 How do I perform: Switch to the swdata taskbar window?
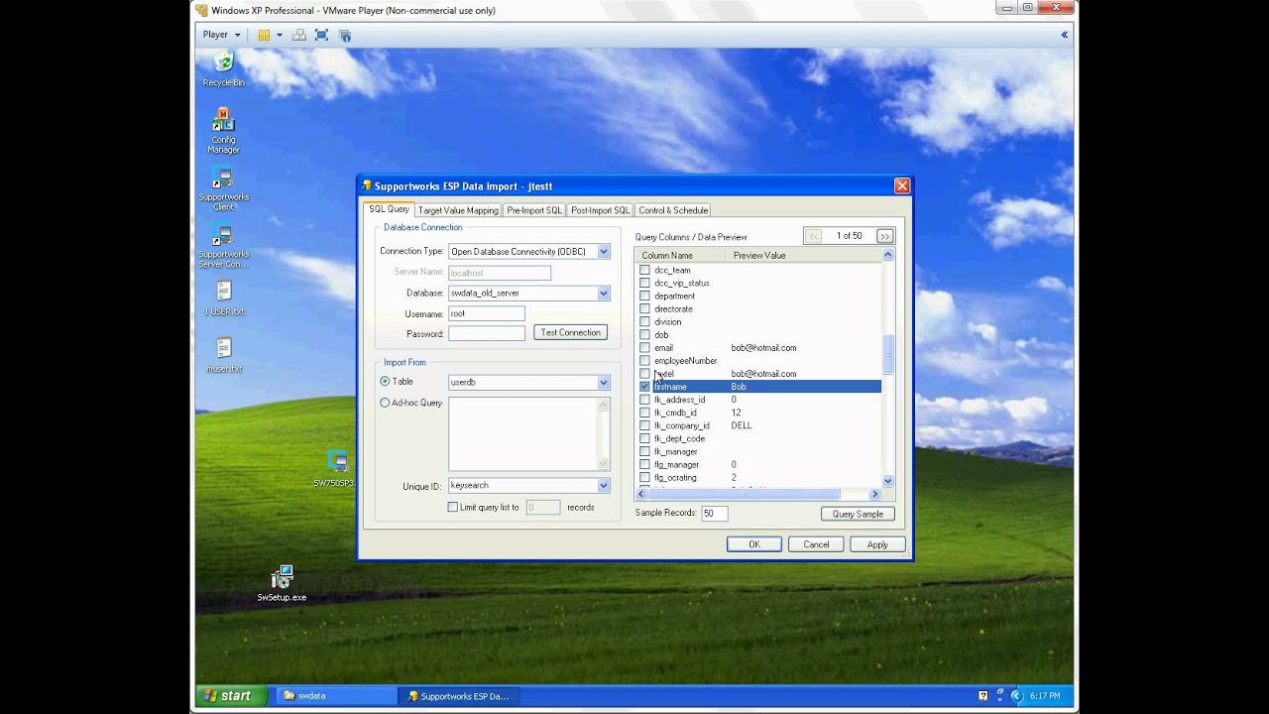[334, 696]
